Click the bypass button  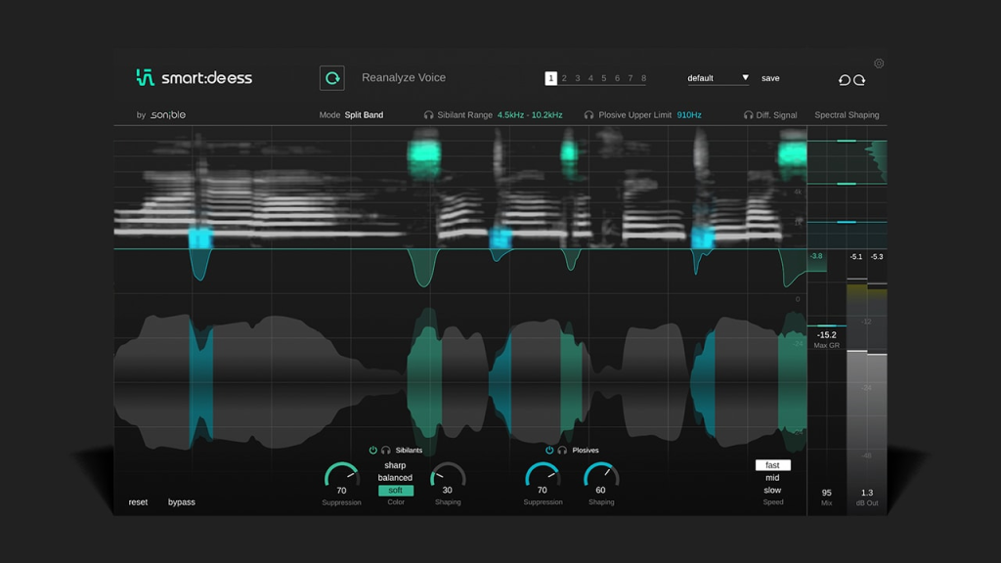182,502
